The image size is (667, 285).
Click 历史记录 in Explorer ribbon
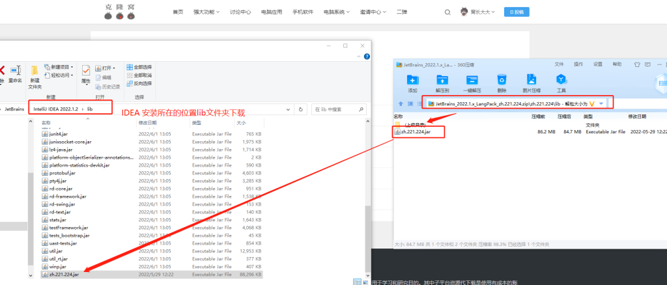107,87
